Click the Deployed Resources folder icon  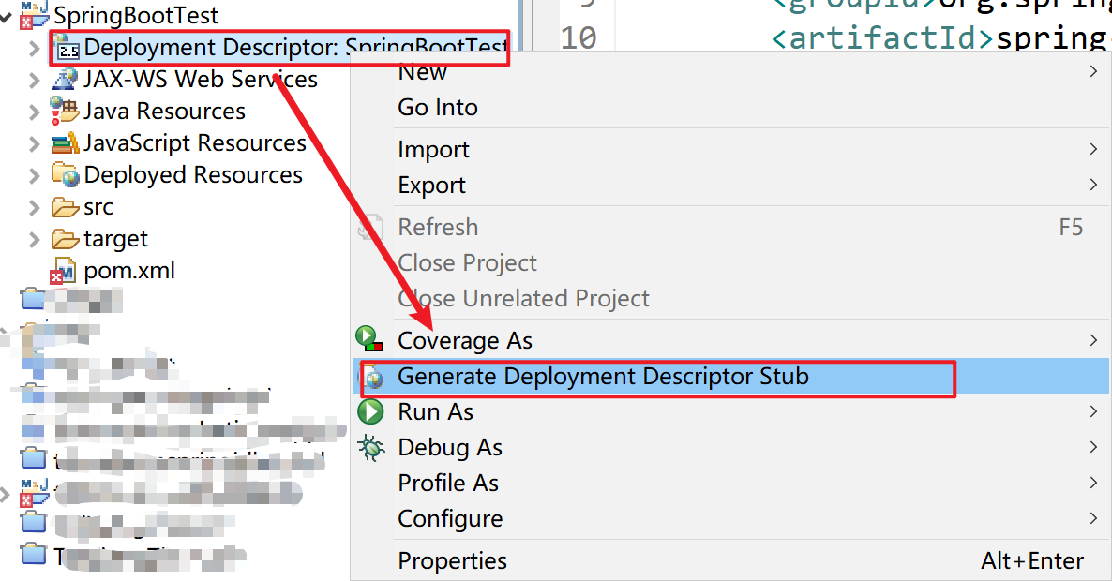65,175
